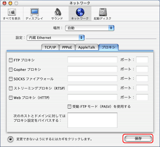Click the Web プロキシ server address field
This screenshot has height=147, width=160.
click(92, 97)
